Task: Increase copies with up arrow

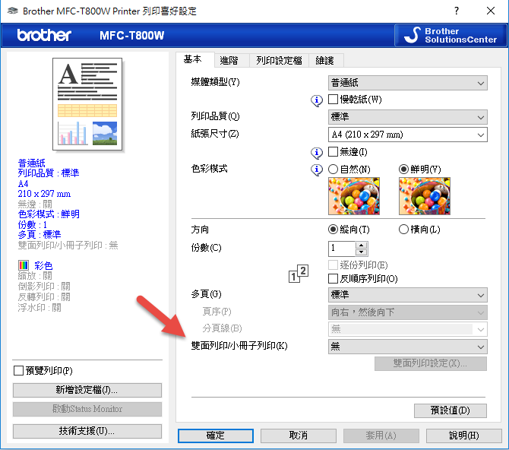Action: click(x=361, y=246)
